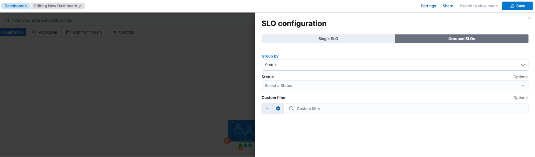
Task: Open library with the folder icon
Action: [x=68, y=32]
